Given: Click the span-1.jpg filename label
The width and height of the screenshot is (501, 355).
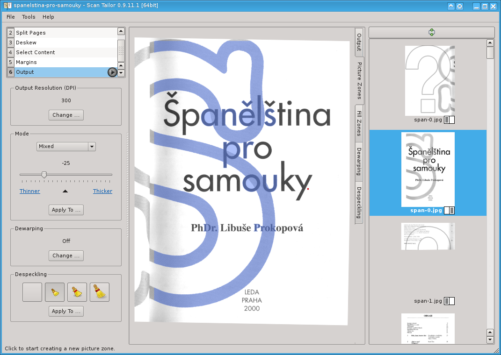Looking at the screenshot, I should (428, 301).
